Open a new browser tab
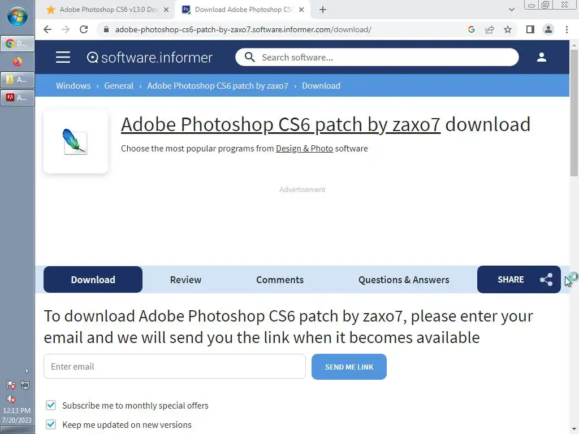579x434 pixels. (323, 10)
